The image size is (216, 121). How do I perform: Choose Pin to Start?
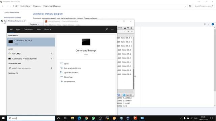tap(69, 77)
